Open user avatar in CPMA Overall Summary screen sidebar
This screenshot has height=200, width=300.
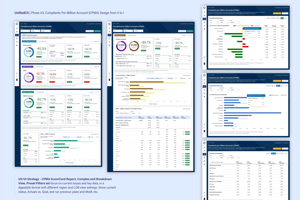click(17, 80)
